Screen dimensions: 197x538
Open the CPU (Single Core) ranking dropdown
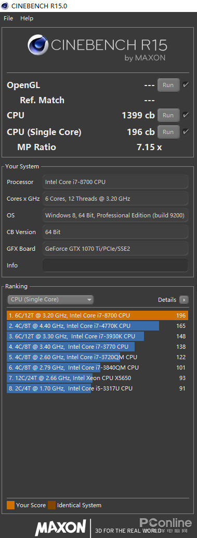point(50,300)
